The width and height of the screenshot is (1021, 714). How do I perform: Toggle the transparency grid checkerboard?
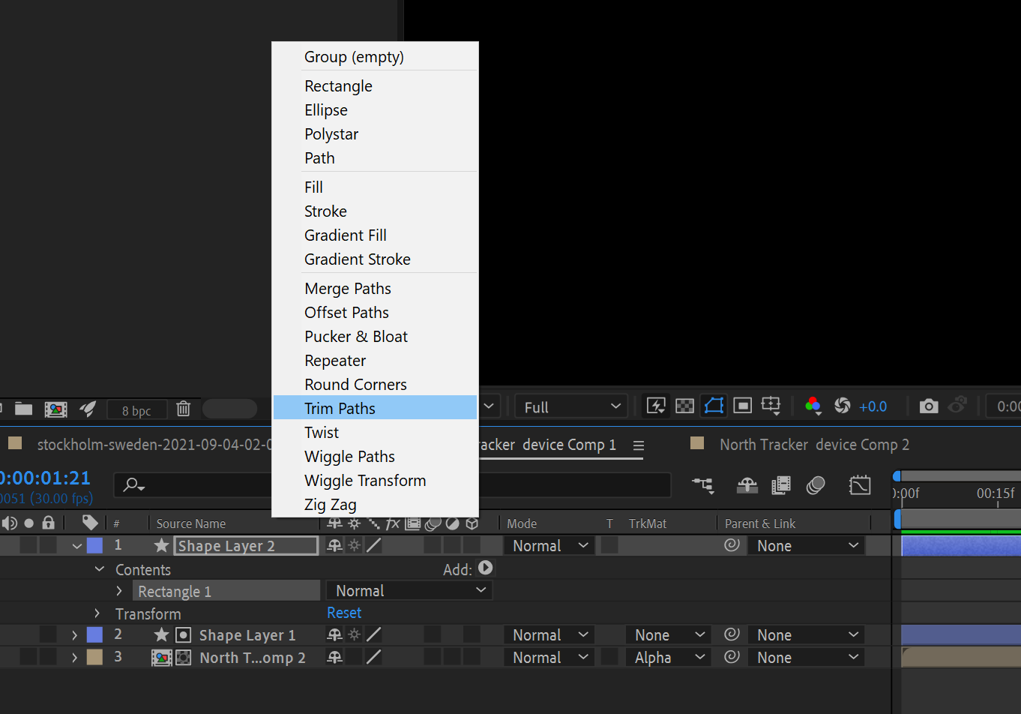click(684, 406)
